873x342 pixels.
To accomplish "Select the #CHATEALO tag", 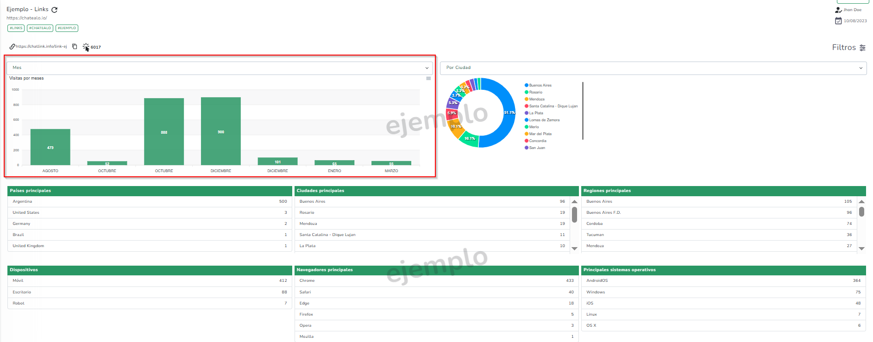I will [x=40, y=28].
